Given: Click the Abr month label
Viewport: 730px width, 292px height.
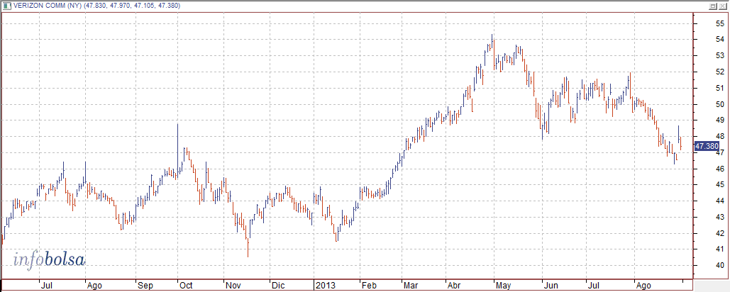Looking at the screenshot, I should point(454,285).
